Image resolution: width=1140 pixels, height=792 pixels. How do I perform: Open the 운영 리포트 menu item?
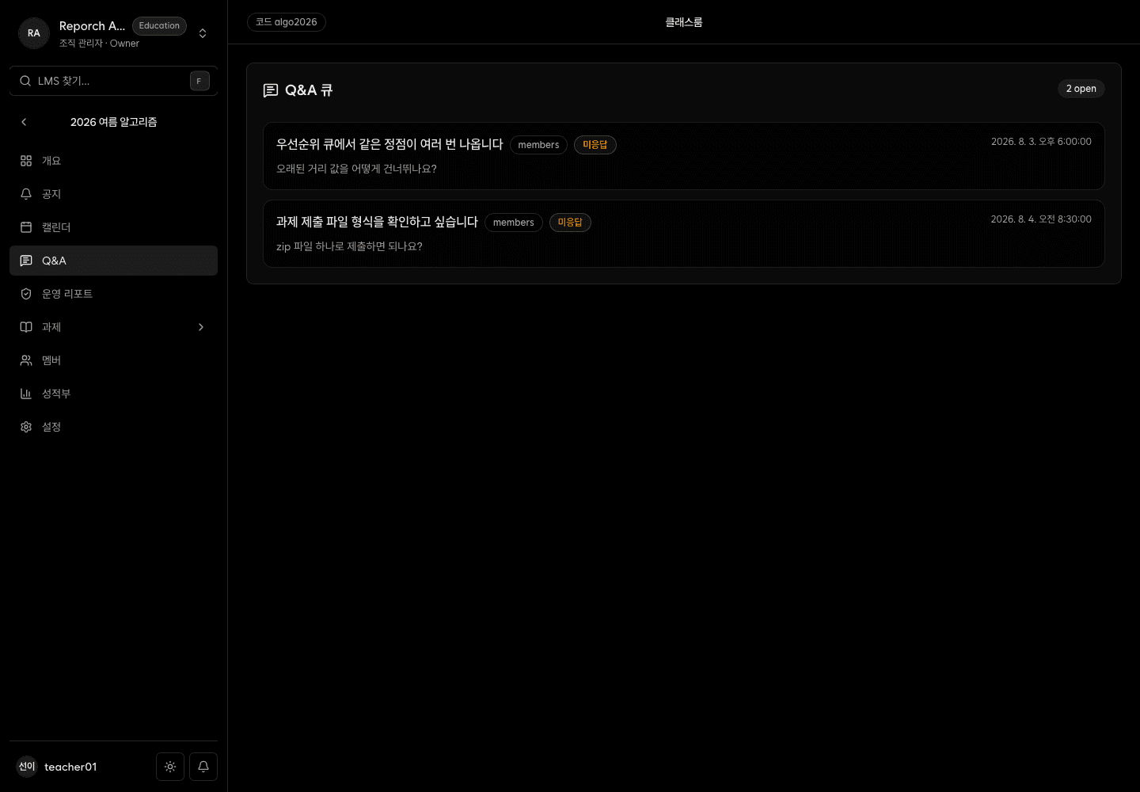(x=113, y=294)
